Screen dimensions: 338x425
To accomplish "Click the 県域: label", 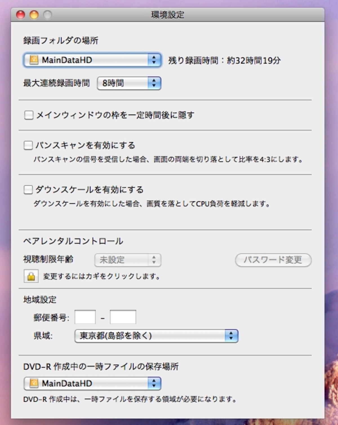I will [x=43, y=336].
